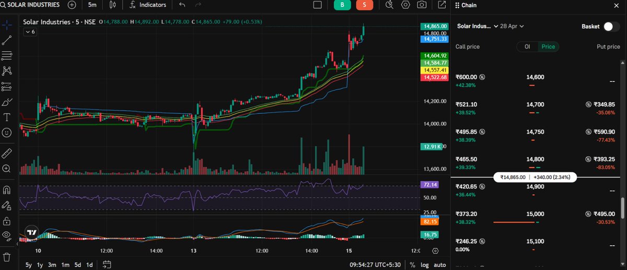
Task: Open symbol search for Solar Industries
Action: (x=30, y=5)
